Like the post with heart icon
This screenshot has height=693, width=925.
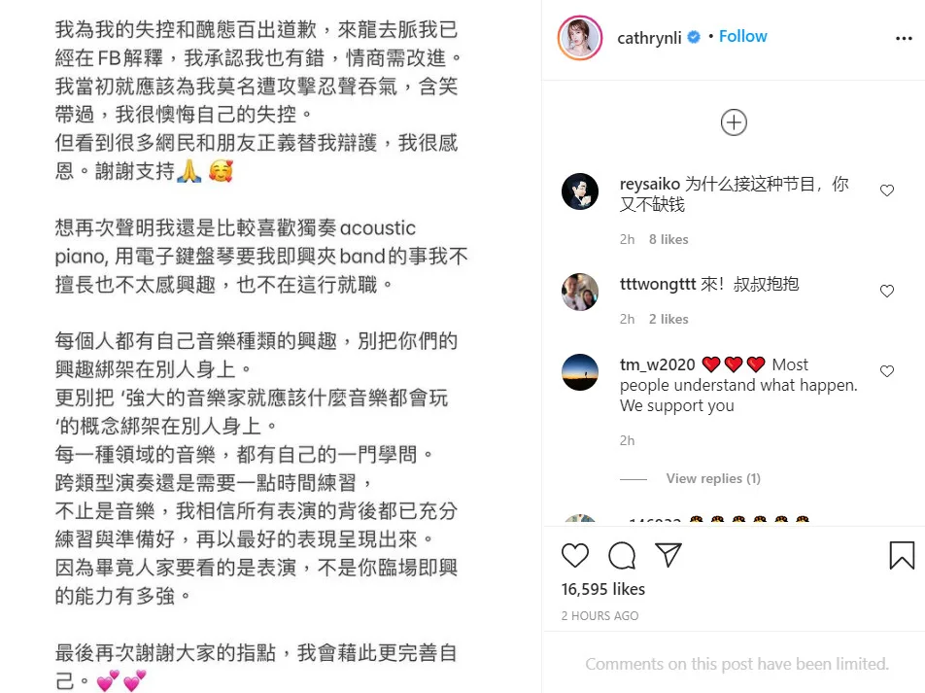point(574,555)
